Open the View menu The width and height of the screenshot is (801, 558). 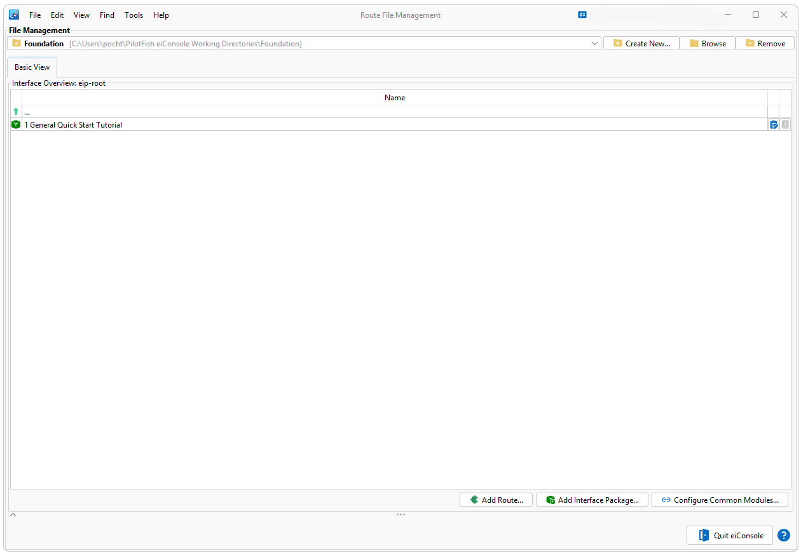pos(81,15)
